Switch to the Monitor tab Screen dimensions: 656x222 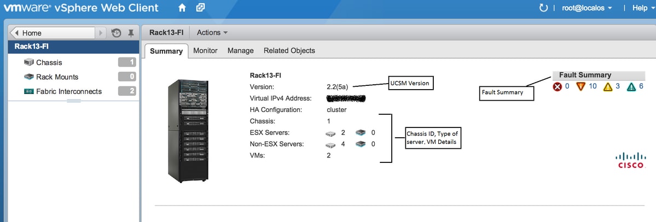(205, 51)
